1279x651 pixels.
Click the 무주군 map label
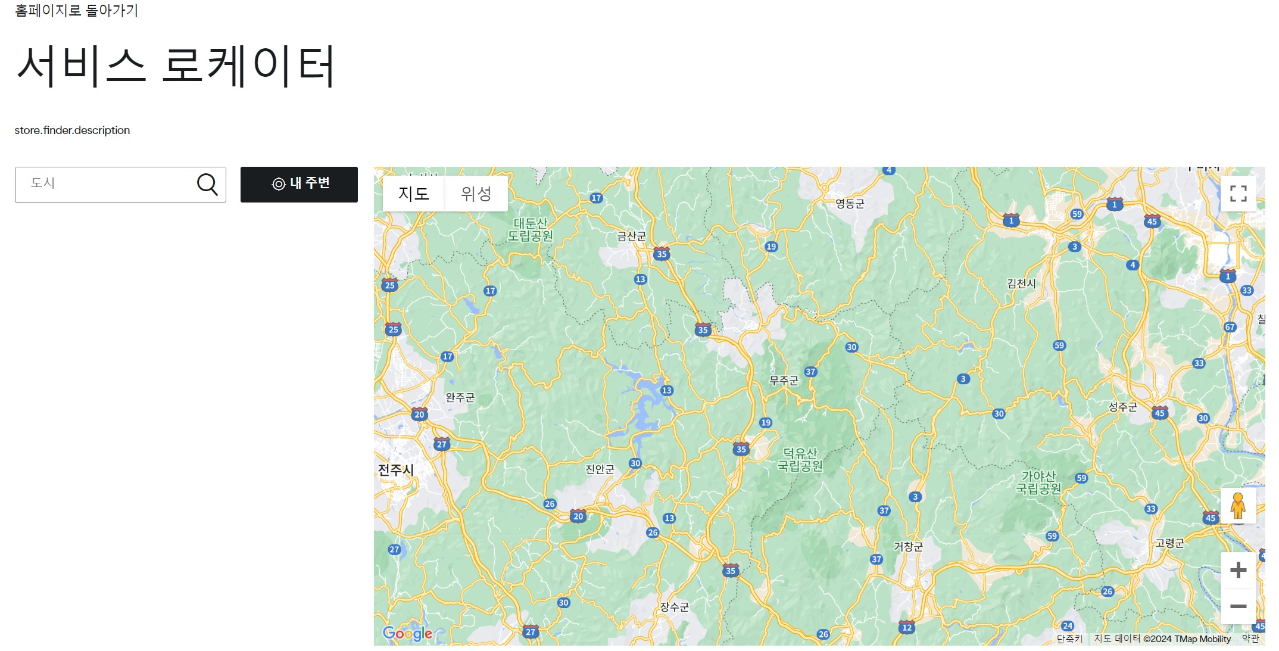coord(784,381)
